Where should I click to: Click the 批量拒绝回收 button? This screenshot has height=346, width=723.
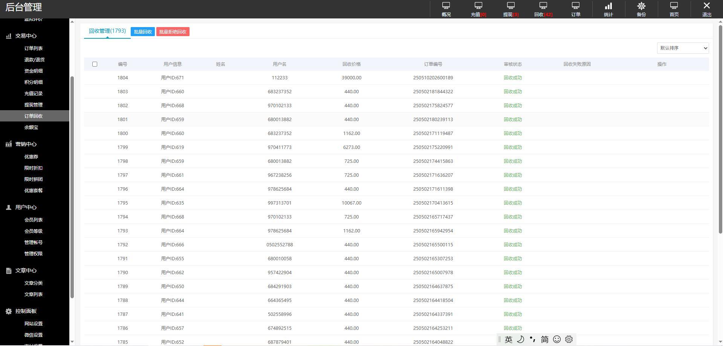pos(173,32)
